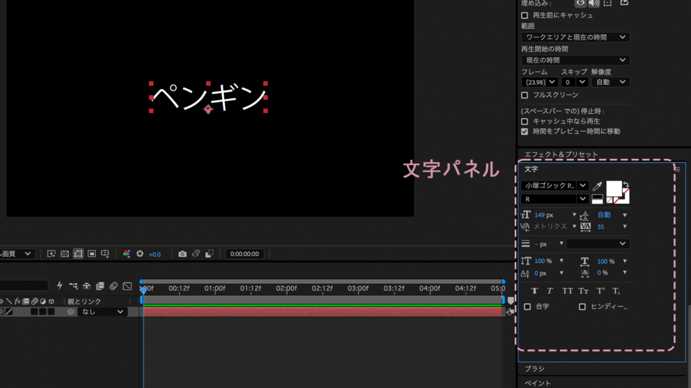Set black and white default colors icon
The width and height of the screenshot is (691, 388).
pyautogui.click(x=597, y=199)
